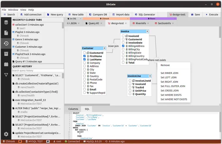
Task: Select the history sidebar icon
Action: (x=6, y=43)
